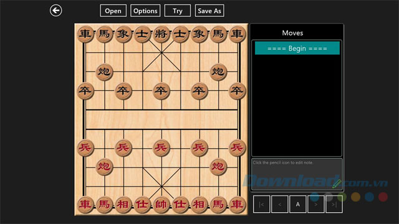Go back using the circled arrow
Image resolution: width=399 pixels, height=224 pixels.
pyautogui.click(x=55, y=11)
